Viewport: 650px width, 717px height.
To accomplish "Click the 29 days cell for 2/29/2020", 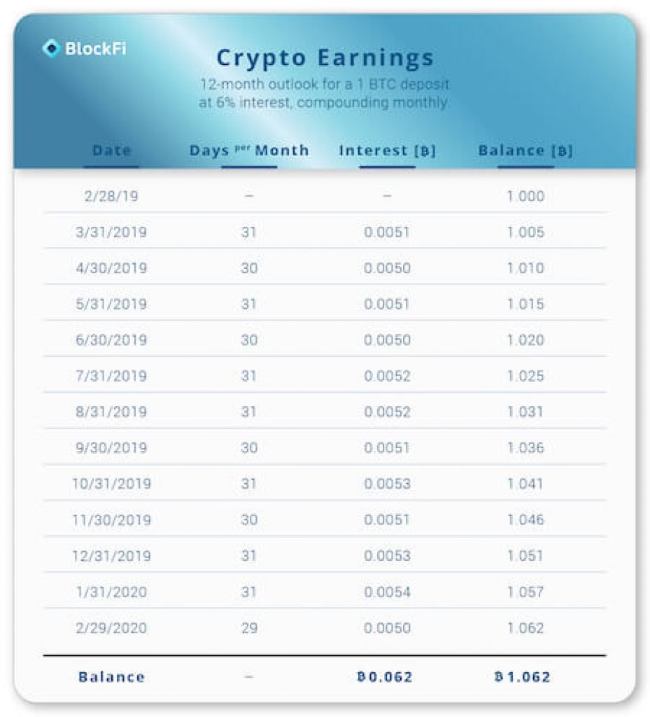I will 249,628.
